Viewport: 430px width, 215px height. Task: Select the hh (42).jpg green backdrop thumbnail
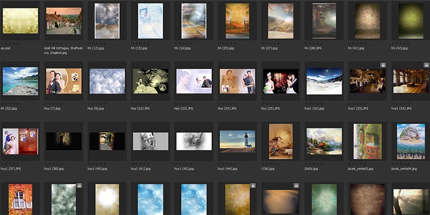coord(411,21)
